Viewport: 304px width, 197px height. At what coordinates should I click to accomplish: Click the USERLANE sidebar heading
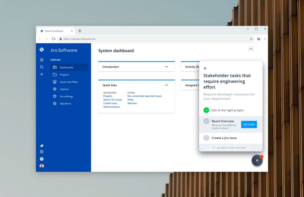click(56, 60)
